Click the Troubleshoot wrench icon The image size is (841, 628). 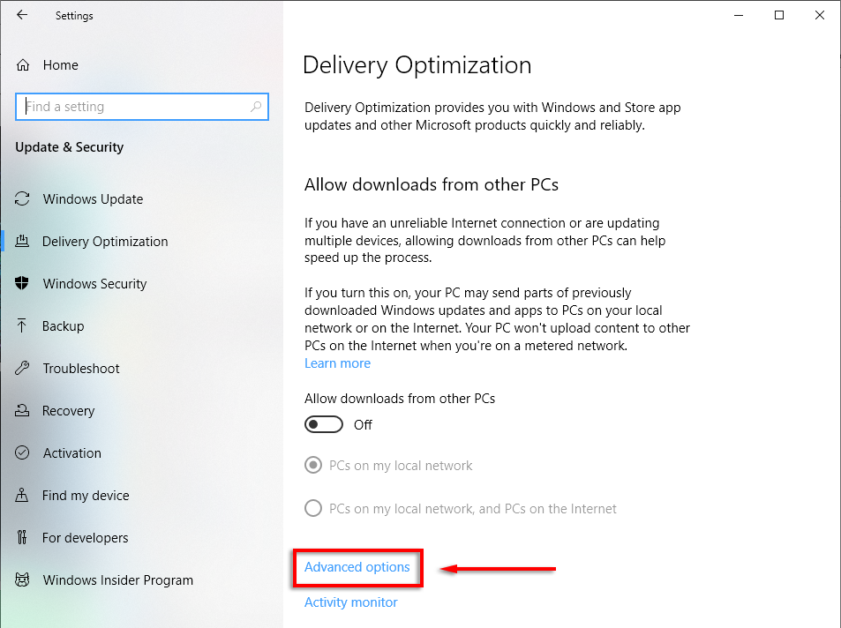23,369
